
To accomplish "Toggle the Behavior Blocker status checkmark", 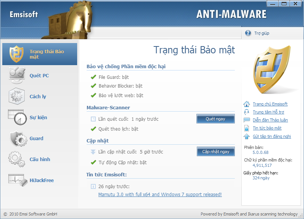I will 93,86.
